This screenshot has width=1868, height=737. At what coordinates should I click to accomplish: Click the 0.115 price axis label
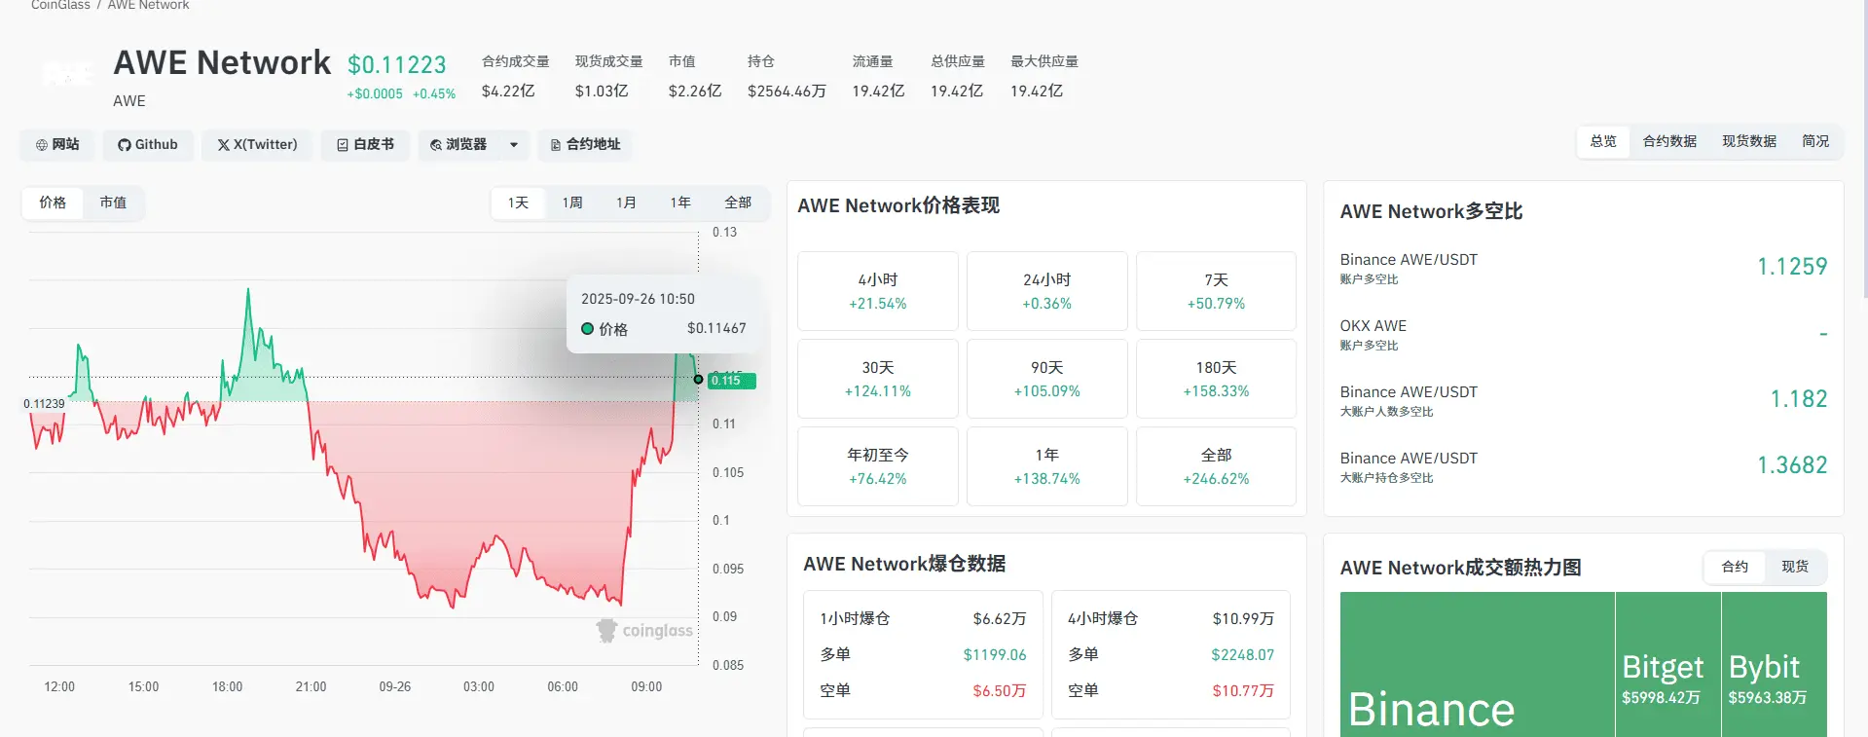pyautogui.click(x=733, y=381)
